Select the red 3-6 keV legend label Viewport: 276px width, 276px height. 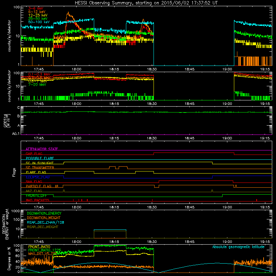coord(36,8)
